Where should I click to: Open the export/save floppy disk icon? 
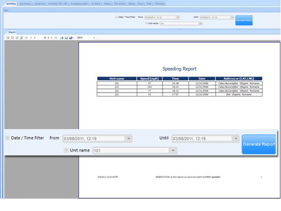coord(71,38)
